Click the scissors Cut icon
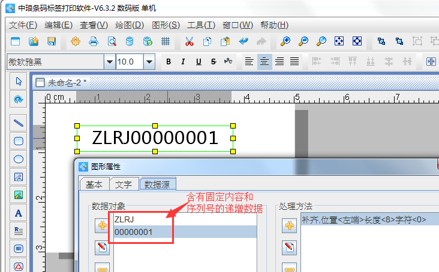The height and width of the screenshot is (272, 439). [190, 41]
